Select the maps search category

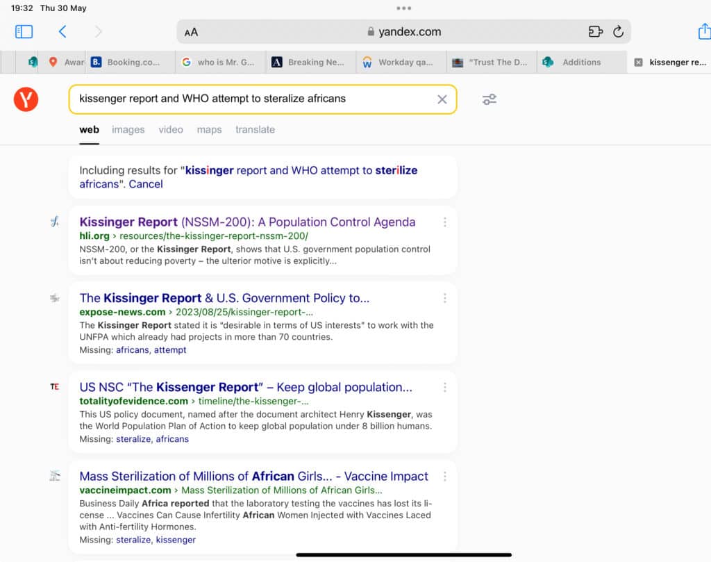pyautogui.click(x=209, y=130)
